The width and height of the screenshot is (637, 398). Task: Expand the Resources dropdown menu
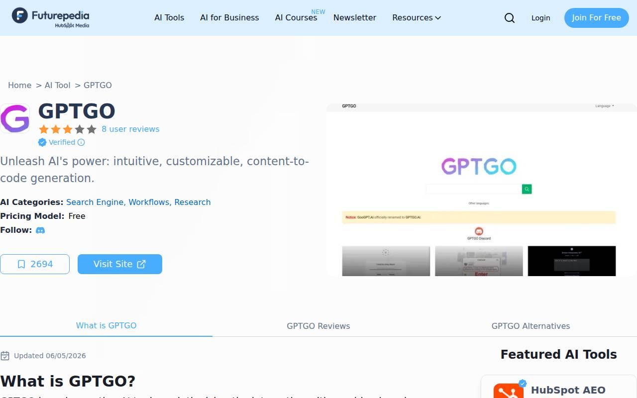pos(417,18)
